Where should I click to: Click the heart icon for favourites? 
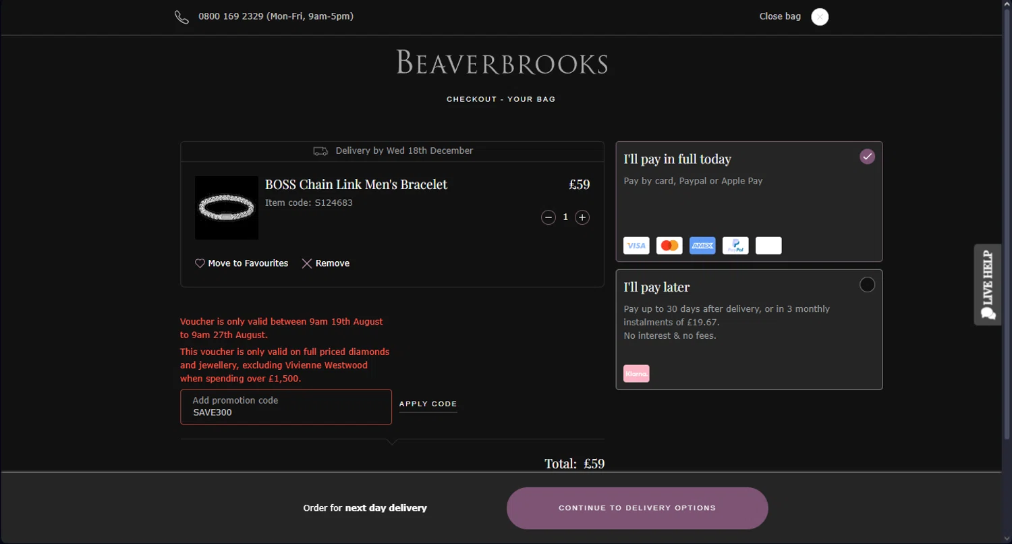(200, 263)
